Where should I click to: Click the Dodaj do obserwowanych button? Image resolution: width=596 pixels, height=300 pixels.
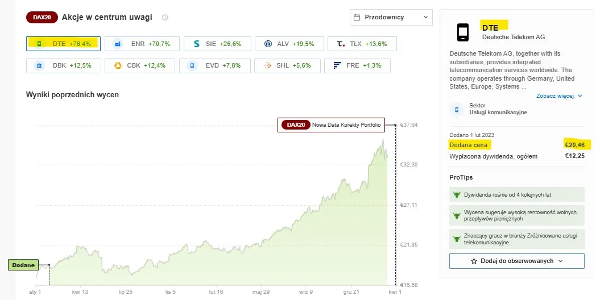516,261
